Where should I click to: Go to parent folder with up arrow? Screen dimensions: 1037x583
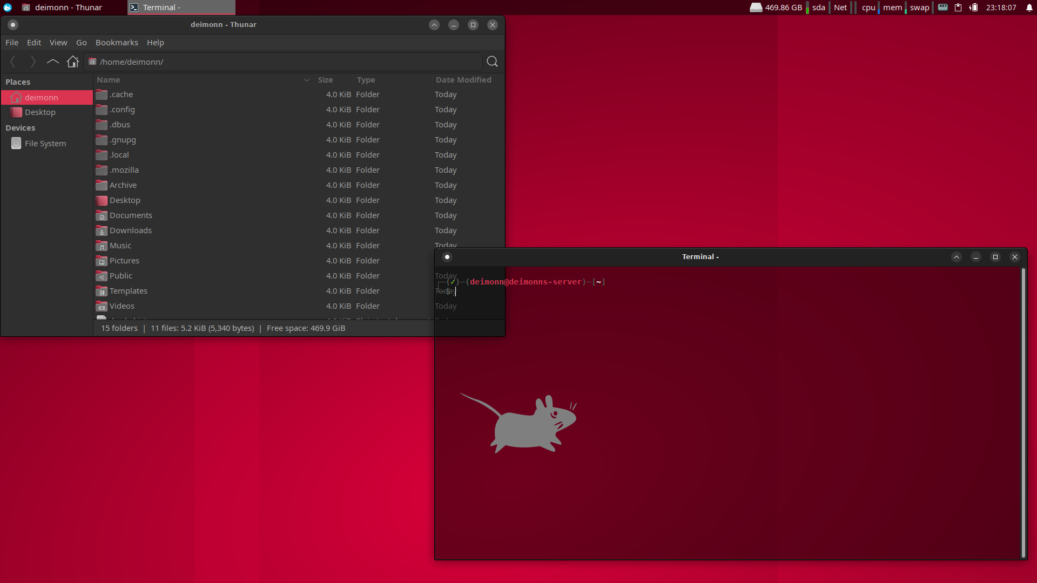(x=52, y=62)
